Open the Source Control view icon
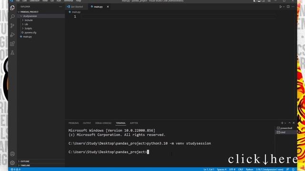 click(x=12, y=26)
